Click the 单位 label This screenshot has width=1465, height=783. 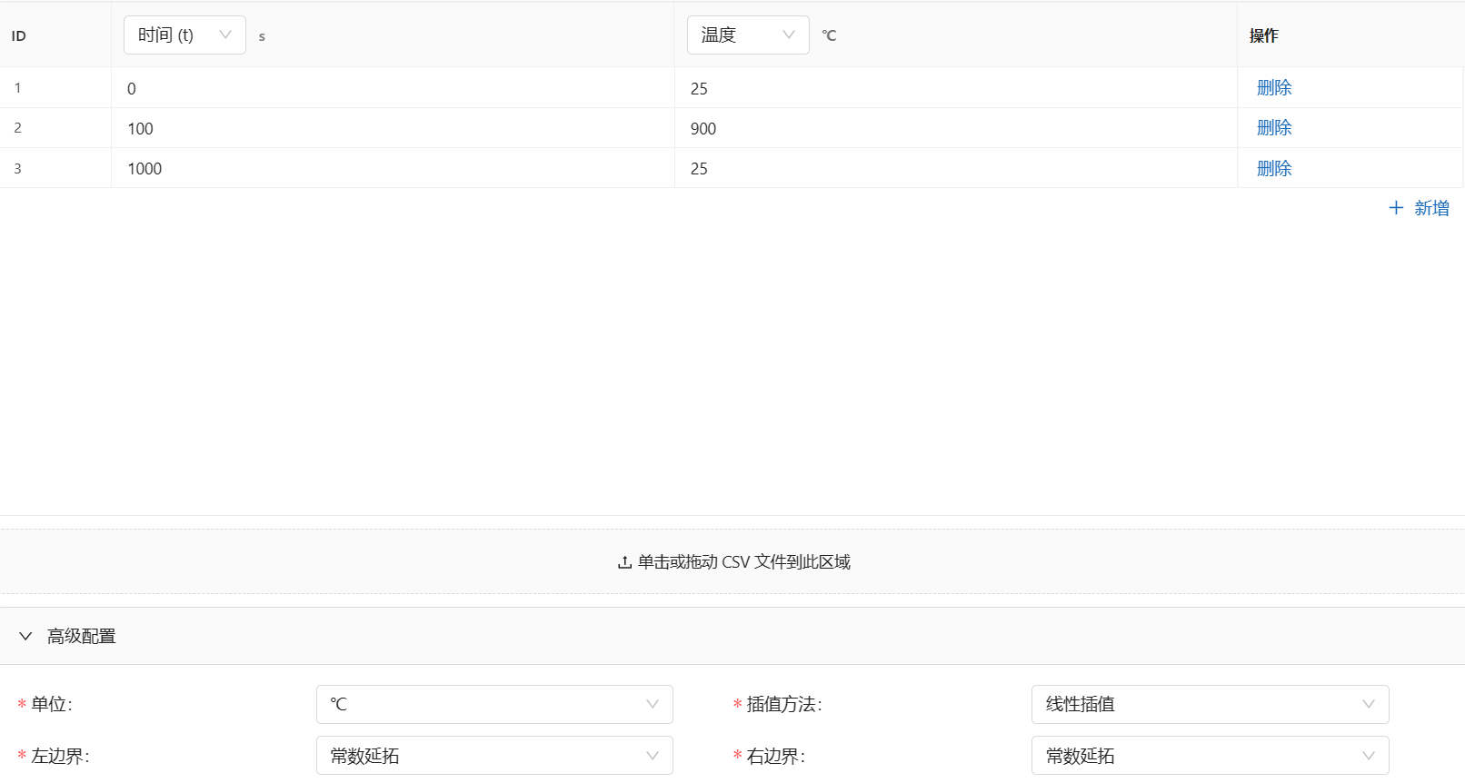pyautogui.click(x=51, y=704)
